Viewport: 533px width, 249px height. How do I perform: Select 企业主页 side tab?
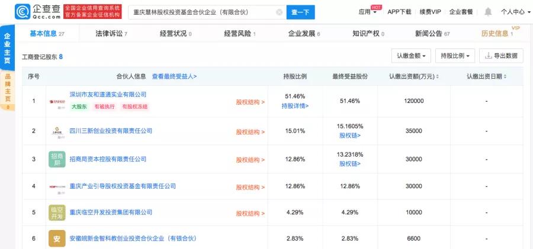7,47
